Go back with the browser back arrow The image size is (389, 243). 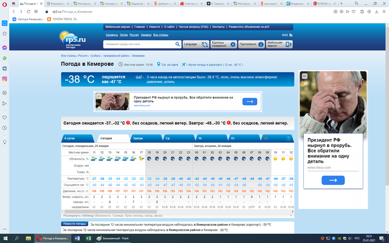(x=13, y=12)
